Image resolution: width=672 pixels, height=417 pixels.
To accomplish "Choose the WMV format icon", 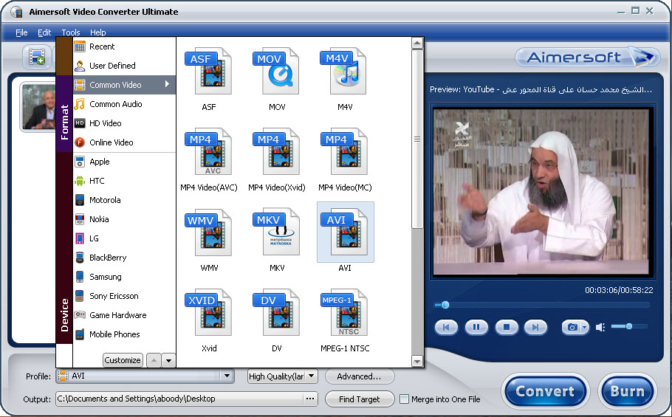I will [209, 232].
